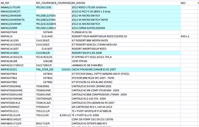Click the MAPA507649 reference cell
The image size is (199, 127).
[x=18, y=32]
